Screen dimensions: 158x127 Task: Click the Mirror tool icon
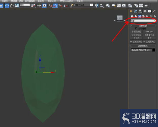tap(96, 6)
